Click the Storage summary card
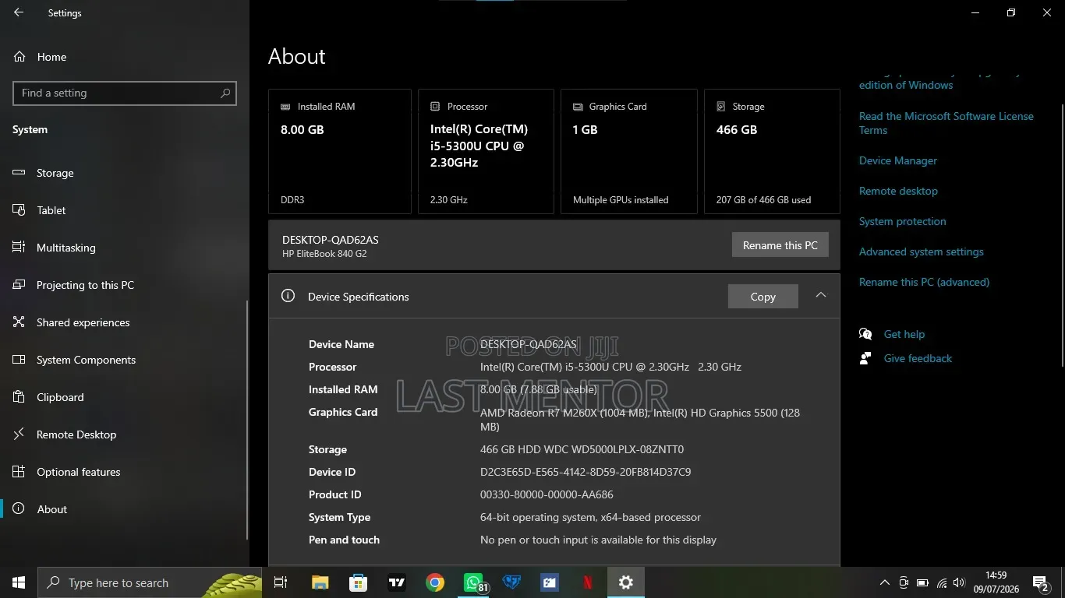Image resolution: width=1065 pixels, height=598 pixels. tap(772, 151)
